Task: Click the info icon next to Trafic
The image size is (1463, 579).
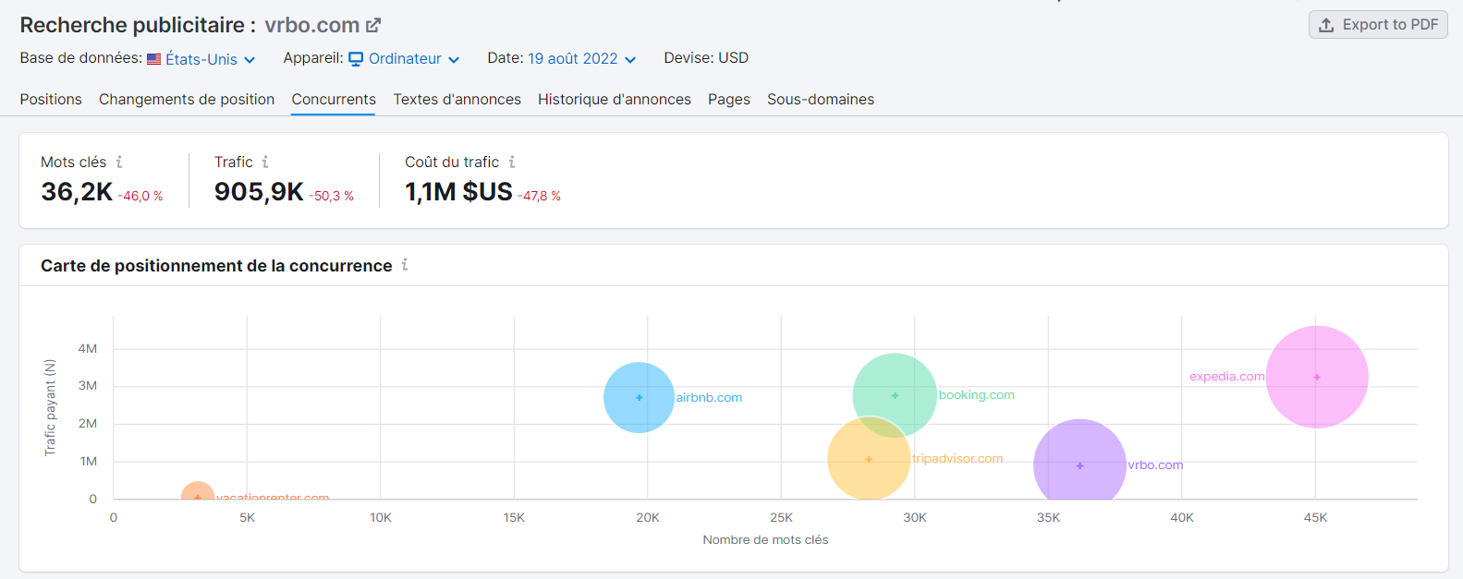Action: [x=265, y=162]
